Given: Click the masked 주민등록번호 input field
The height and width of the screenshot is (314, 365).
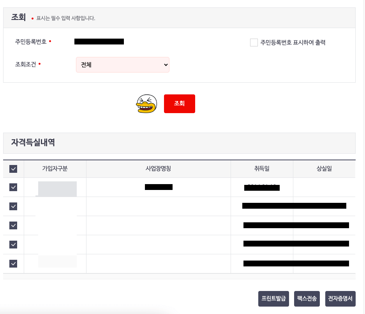Looking at the screenshot, I should pyautogui.click(x=99, y=42).
